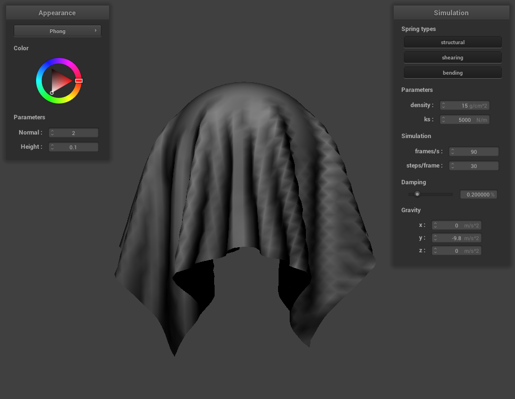This screenshot has width=515, height=399.
Task: Click the Appearance panel title bar
Action: (57, 13)
